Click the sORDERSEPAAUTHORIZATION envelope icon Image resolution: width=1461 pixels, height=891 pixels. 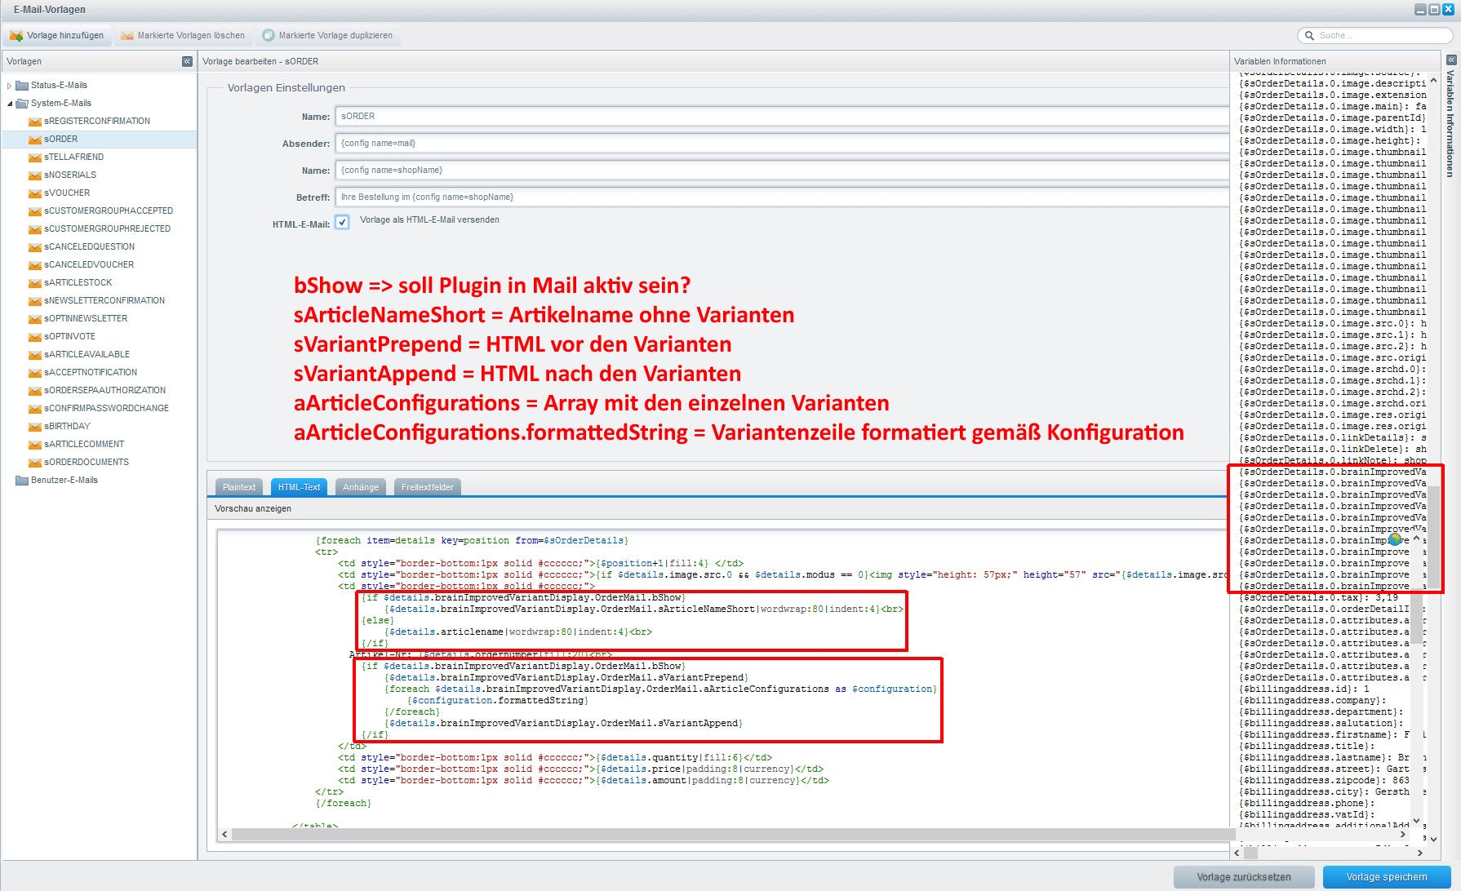pos(34,390)
